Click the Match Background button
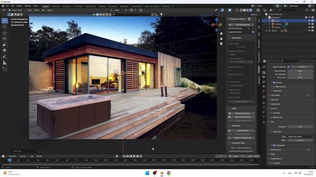Screen dimensions: 316x177 [241, 117]
